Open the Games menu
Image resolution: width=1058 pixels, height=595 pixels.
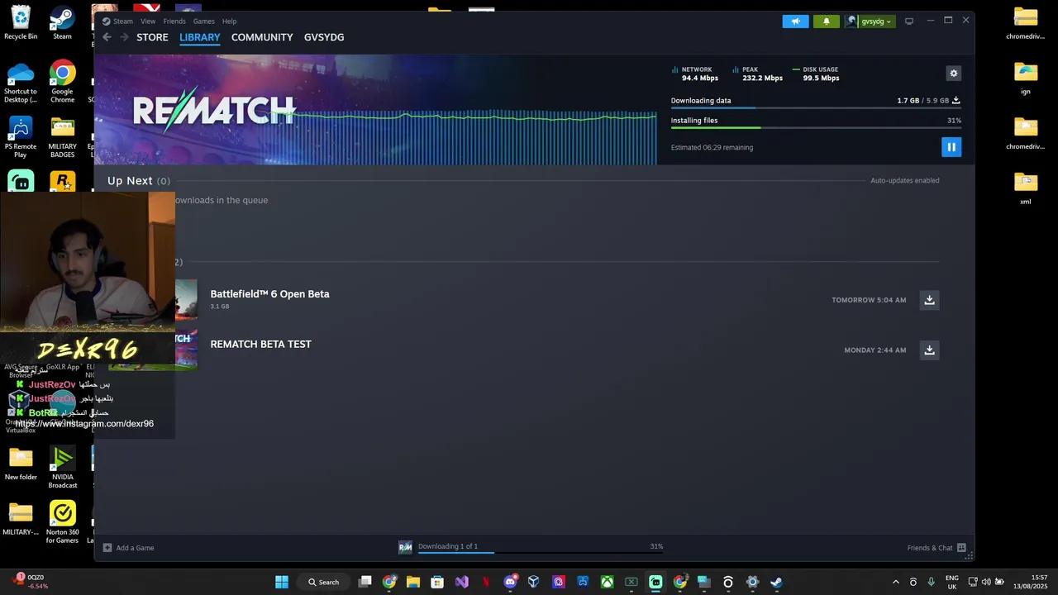pos(204,21)
